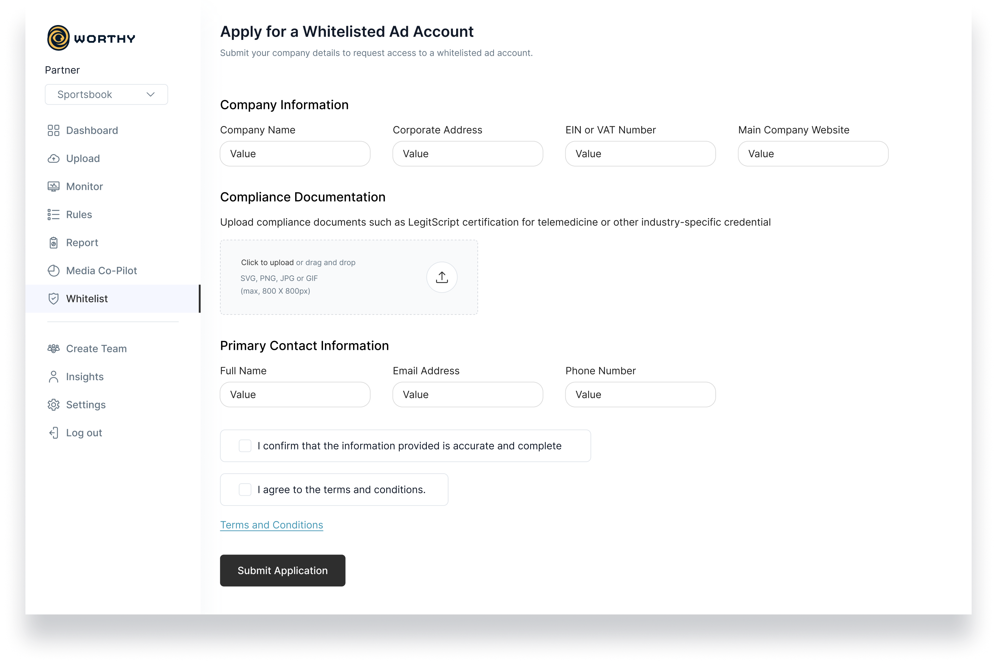
Task: Click the Upload cloud icon
Action: tap(53, 158)
